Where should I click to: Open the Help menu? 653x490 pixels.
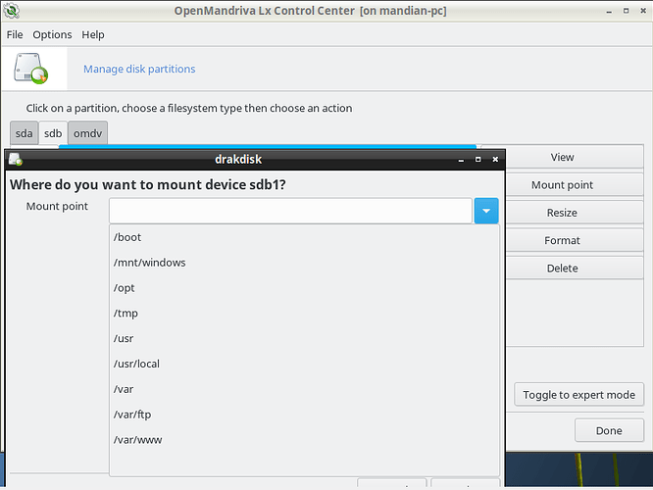[x=93, y=34]
